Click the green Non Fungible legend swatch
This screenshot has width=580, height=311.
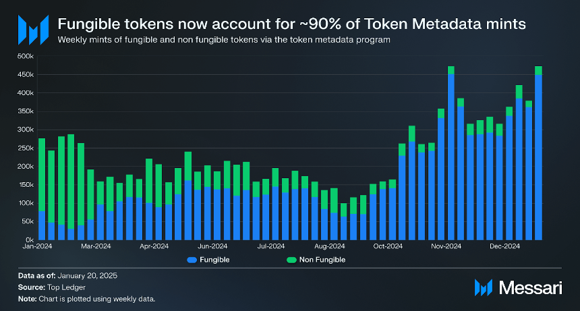(291, 260)
